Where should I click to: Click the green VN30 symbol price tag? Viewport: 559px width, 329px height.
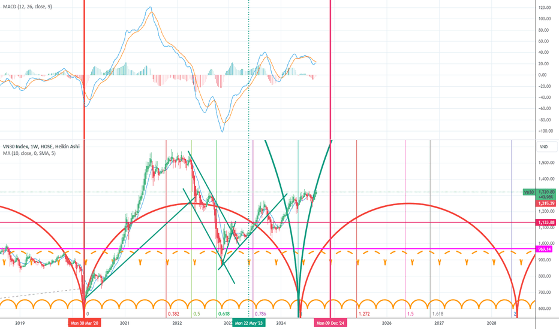(x=528, y=192)
